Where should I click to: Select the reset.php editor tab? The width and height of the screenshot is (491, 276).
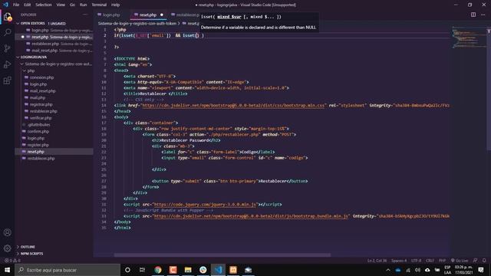click(147, 15)
